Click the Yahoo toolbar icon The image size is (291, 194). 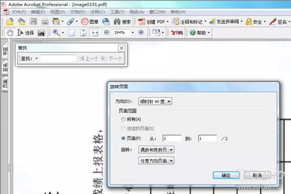(x=176, y=33)
